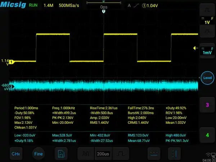Decrease timebase with left multi-pulse icon
The height and width of the screenshot is (162, 216).
coord(86,154)
